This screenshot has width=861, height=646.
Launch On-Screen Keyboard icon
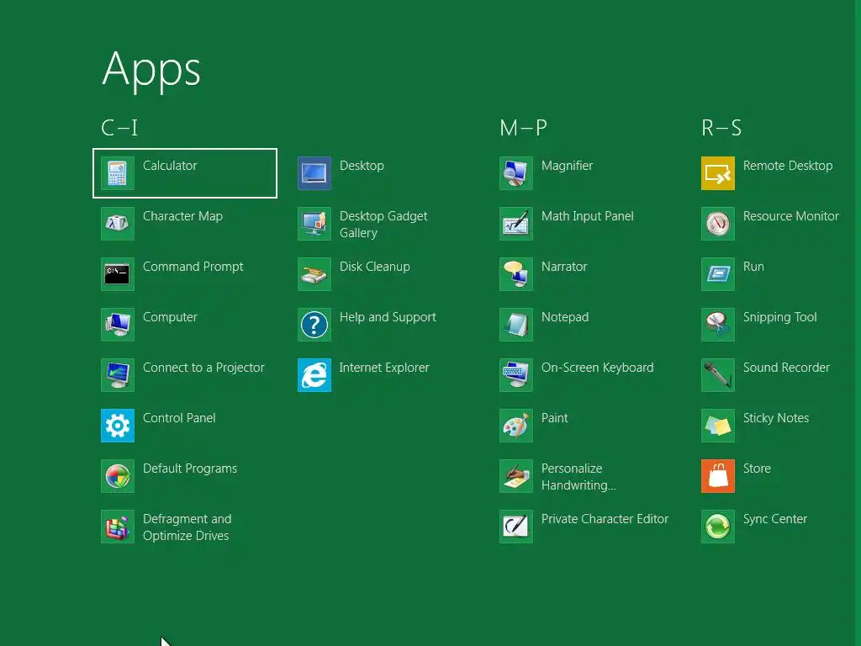[516, 375]
